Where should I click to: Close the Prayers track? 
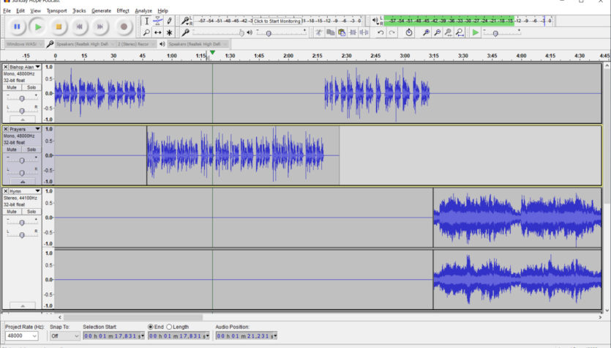point(5,129)
